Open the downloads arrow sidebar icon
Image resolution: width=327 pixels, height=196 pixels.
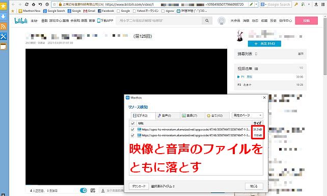pos(4,16)
